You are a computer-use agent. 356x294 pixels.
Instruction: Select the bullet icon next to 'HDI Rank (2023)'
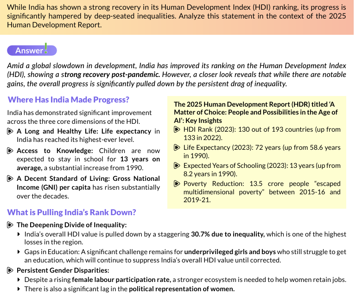click(177, 129)
